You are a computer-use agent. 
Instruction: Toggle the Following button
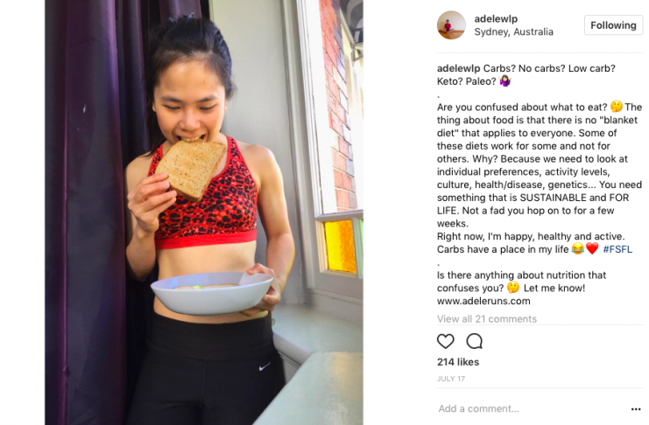(x=613, y=25)
